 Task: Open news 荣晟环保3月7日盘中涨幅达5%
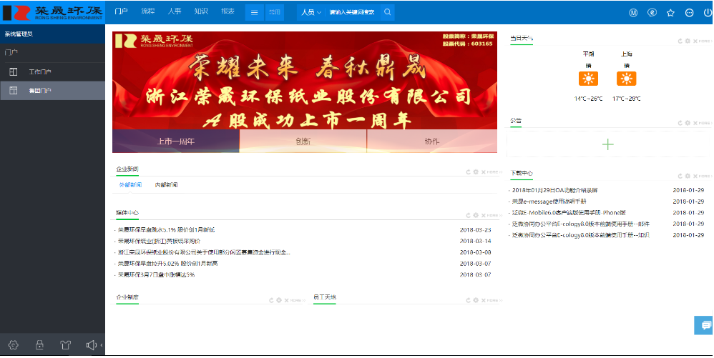coord(156,275)
